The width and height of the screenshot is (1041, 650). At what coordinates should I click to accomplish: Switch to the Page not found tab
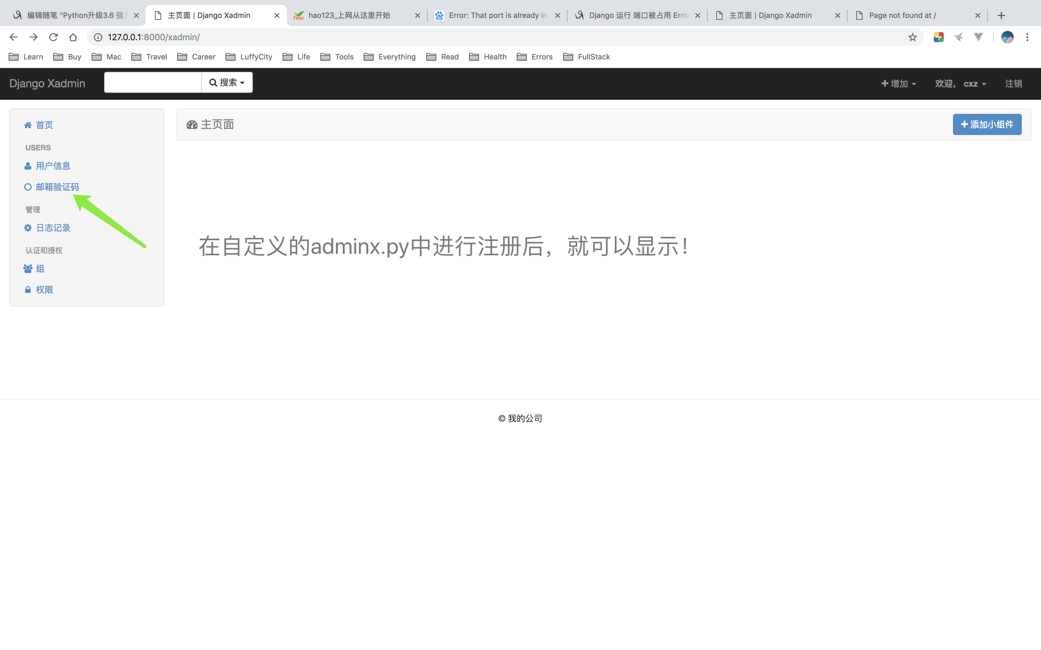coord(902,15)
